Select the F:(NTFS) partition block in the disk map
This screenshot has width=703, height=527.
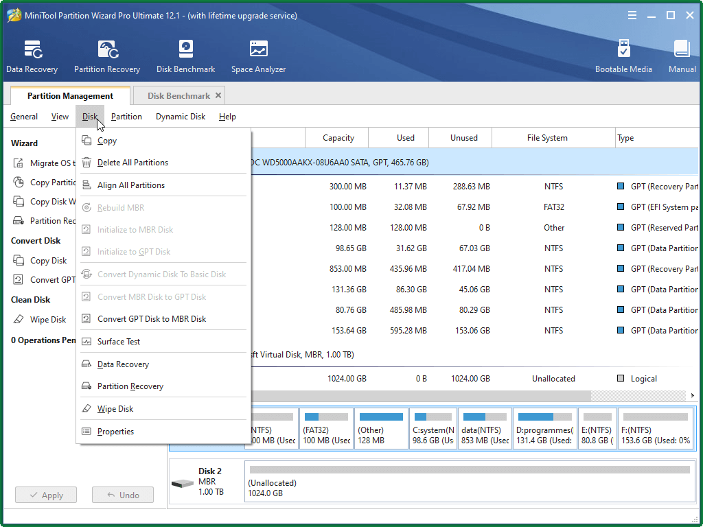656,429
